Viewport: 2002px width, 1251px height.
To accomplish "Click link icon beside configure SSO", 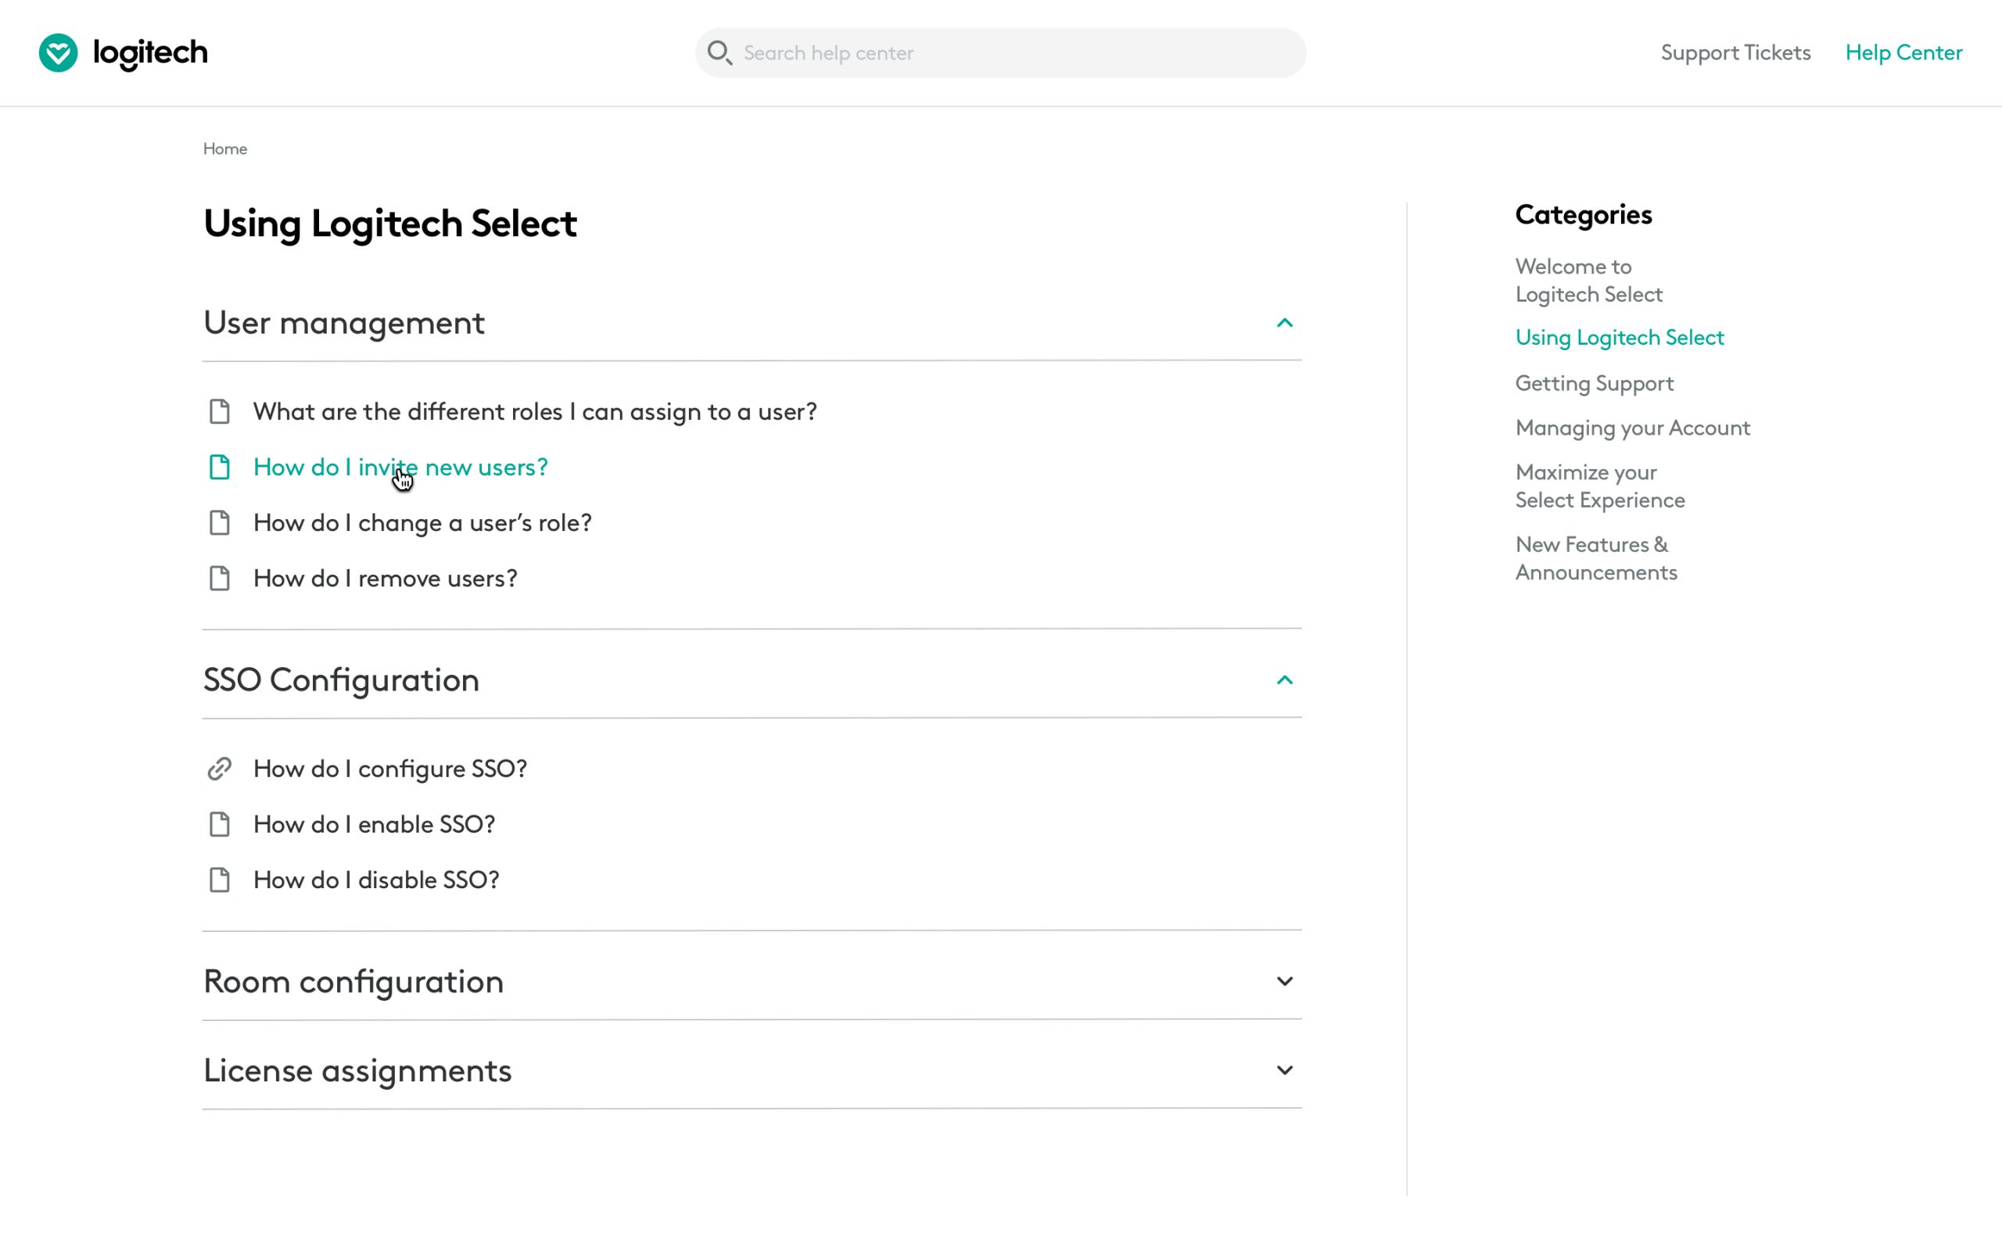I will 219,769.
